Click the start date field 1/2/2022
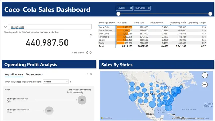This screenshot has width=215, height=121. coord(124,8)
